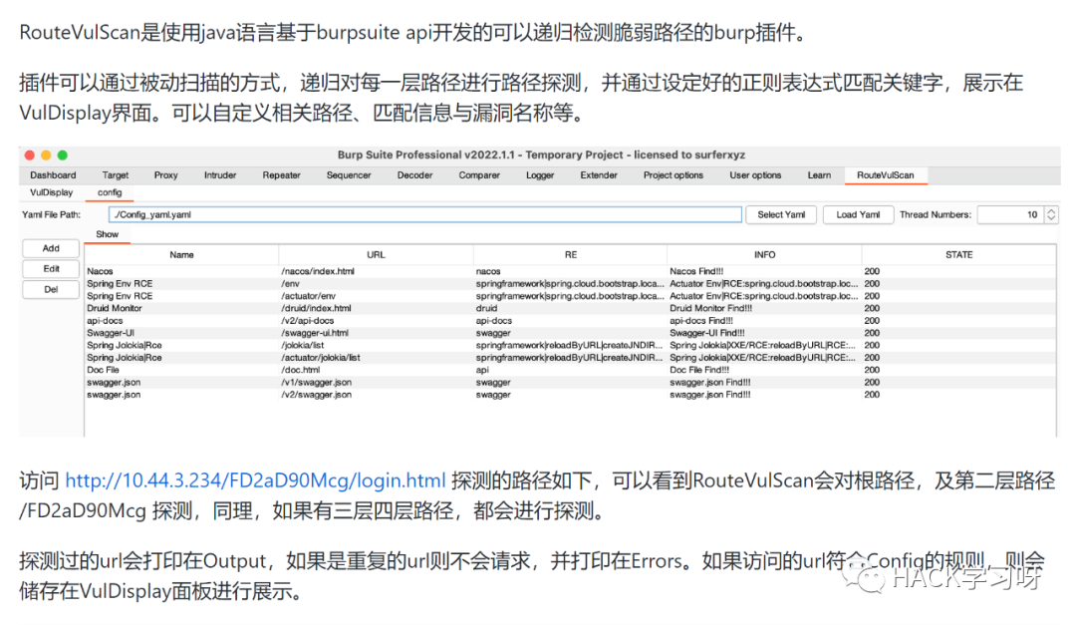Click the /druid/index.html URL cell
The height and width of the screenshot is (625, 1076).
point(376,308)
